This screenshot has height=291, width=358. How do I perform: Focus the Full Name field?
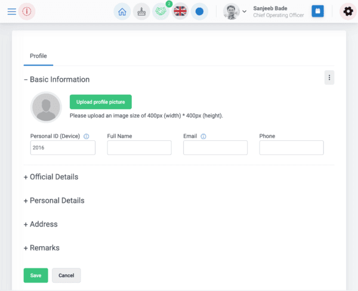[139, 148]
